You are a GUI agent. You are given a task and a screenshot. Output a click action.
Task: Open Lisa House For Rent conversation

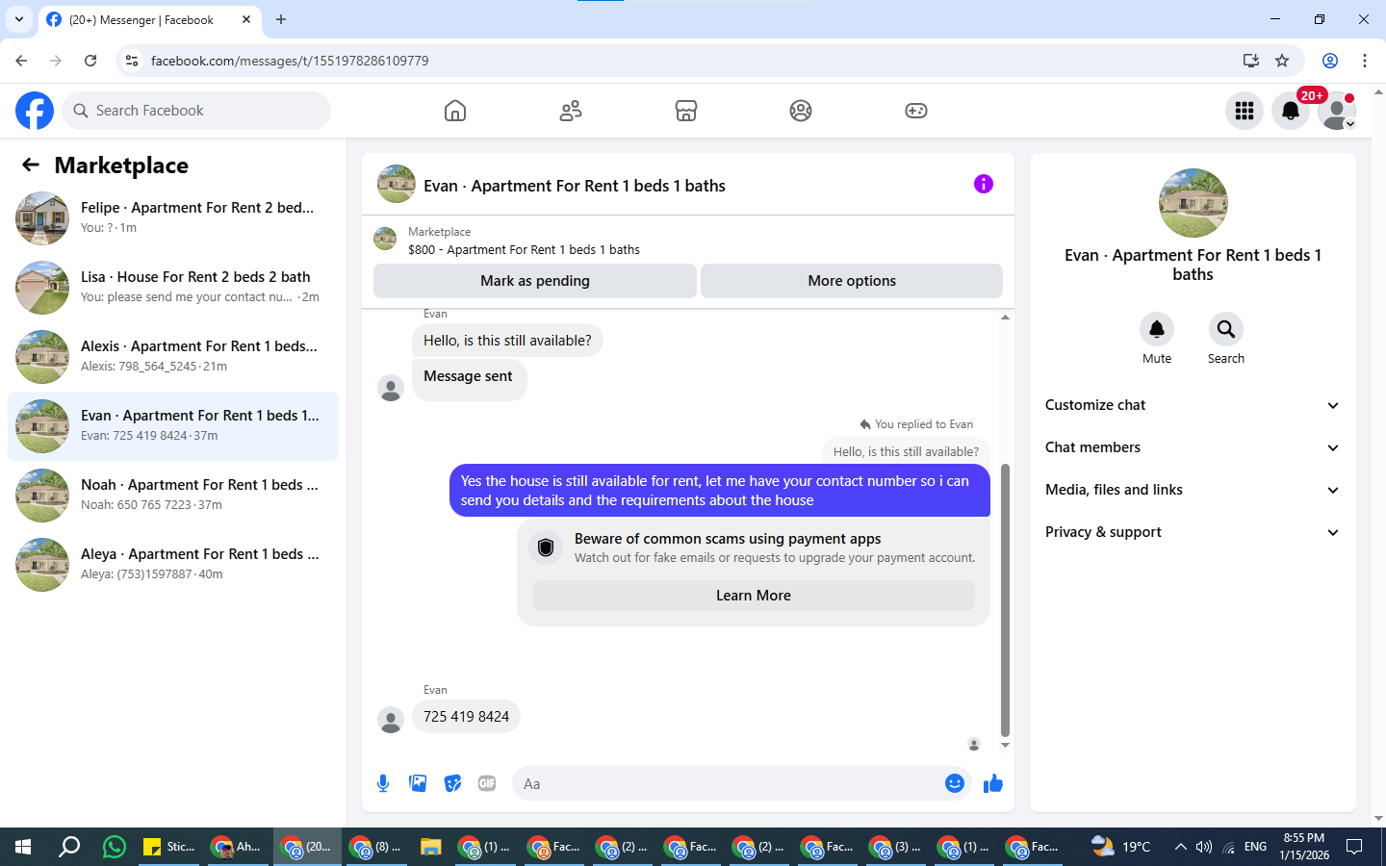point(173,288)
